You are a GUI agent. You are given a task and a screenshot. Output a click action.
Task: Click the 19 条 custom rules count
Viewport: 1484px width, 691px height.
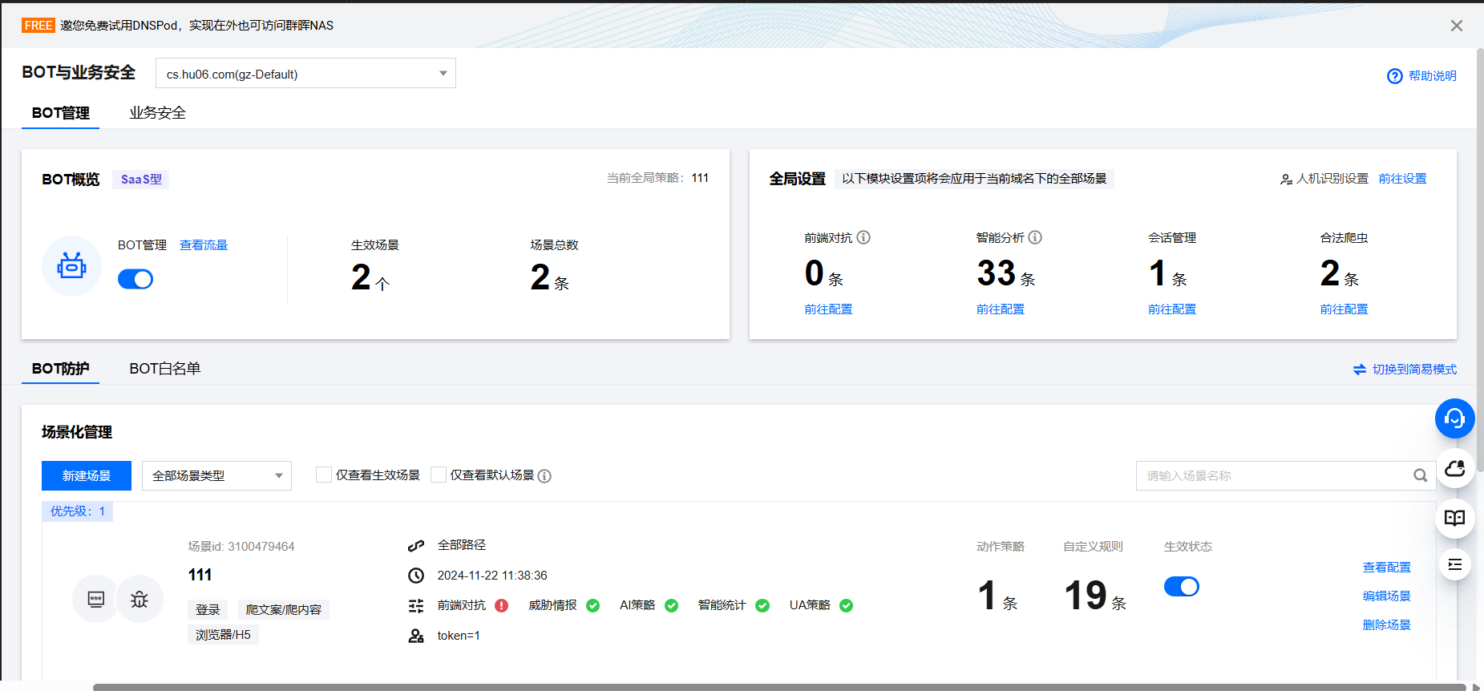tap(1095, 596)
